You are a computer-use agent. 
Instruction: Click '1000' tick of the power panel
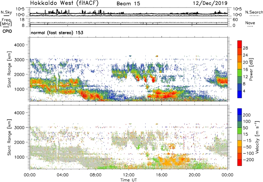coord(19,89)
